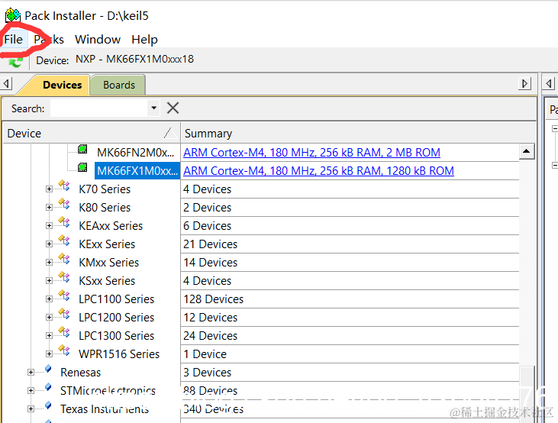Expand the STMicroelectronics vendor node
This screenshot has height=423, width=558.
coord(31,391)
